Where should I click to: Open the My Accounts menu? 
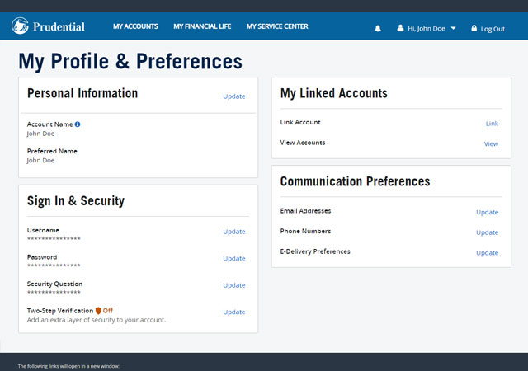click(135, 26)
